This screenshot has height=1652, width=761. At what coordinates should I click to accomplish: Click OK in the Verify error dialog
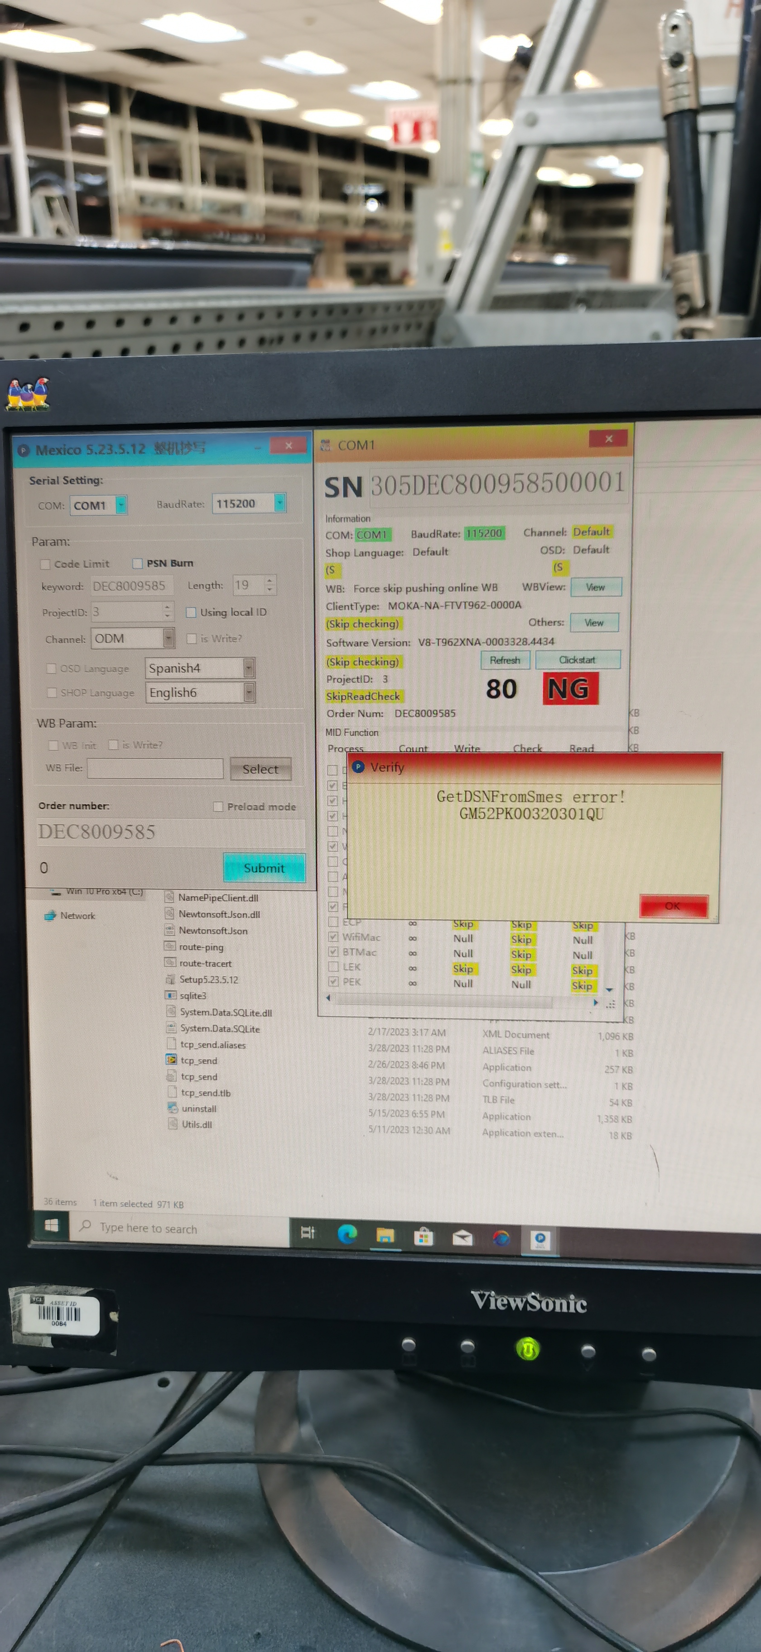point(673,906)
